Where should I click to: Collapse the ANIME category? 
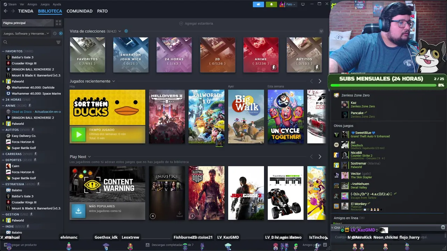pyautogui.click(x=3, y=106)
